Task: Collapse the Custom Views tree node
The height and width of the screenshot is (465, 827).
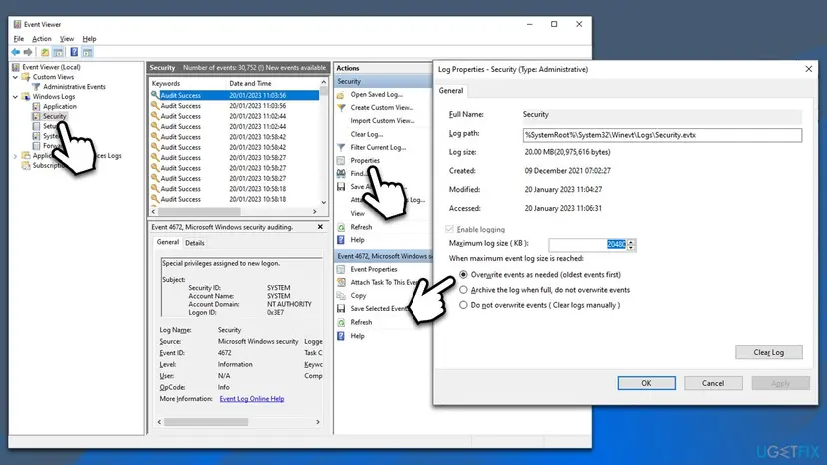Action: (x=16, y=77)
